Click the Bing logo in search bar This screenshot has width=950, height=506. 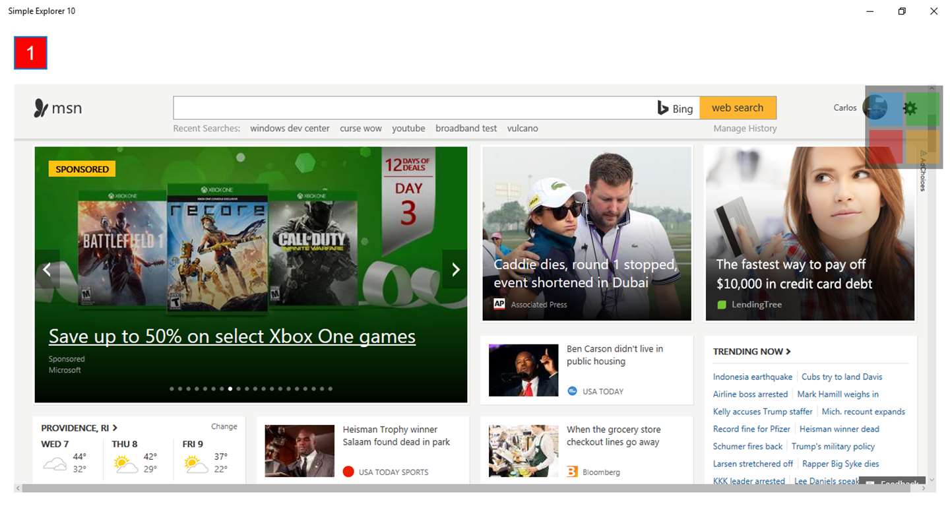[x=675, y=108]
